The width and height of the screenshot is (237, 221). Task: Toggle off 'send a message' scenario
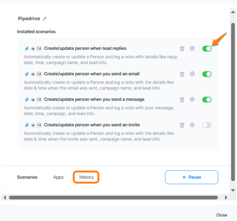point(207,100)
